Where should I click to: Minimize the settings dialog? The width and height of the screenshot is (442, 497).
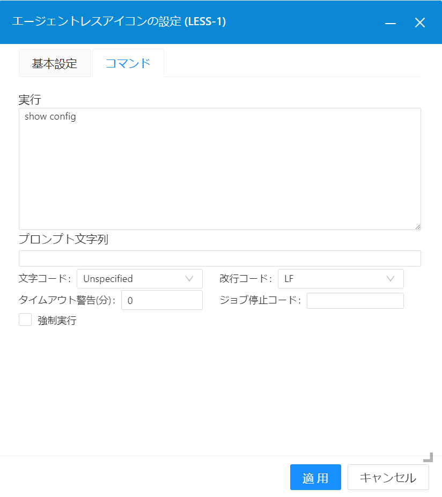[390, 23]
